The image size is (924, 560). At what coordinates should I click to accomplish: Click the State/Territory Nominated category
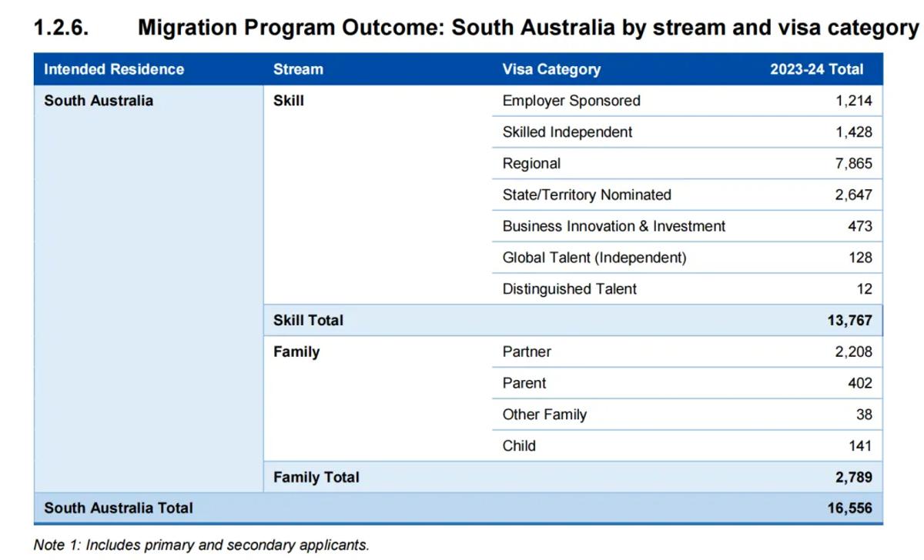[x=587, y=195]
